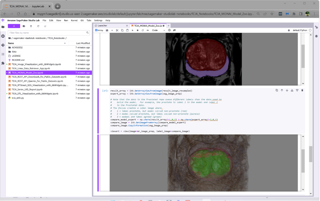Image resolution: width=320 pixels, height=201 pixels.
Task: Sort files by the Name column header
Action: coord(11,43)
